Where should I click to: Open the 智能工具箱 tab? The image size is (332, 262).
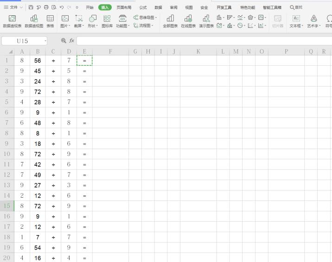(272, 7)
